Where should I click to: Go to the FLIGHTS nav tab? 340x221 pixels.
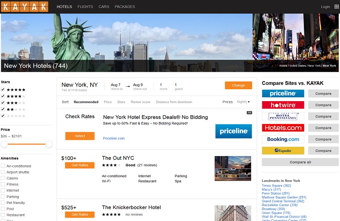pyautogui.click(x=85, y=7)
